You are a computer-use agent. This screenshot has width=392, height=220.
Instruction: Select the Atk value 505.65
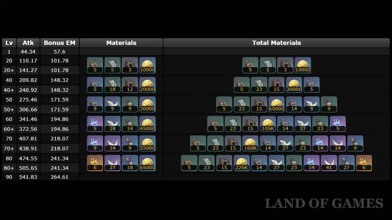pos(28,168)
